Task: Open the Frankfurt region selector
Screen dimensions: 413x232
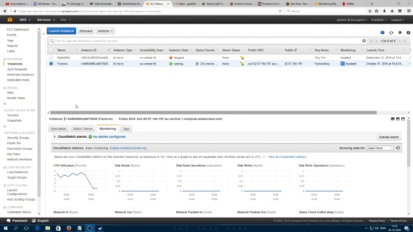Action: [379, 20]
